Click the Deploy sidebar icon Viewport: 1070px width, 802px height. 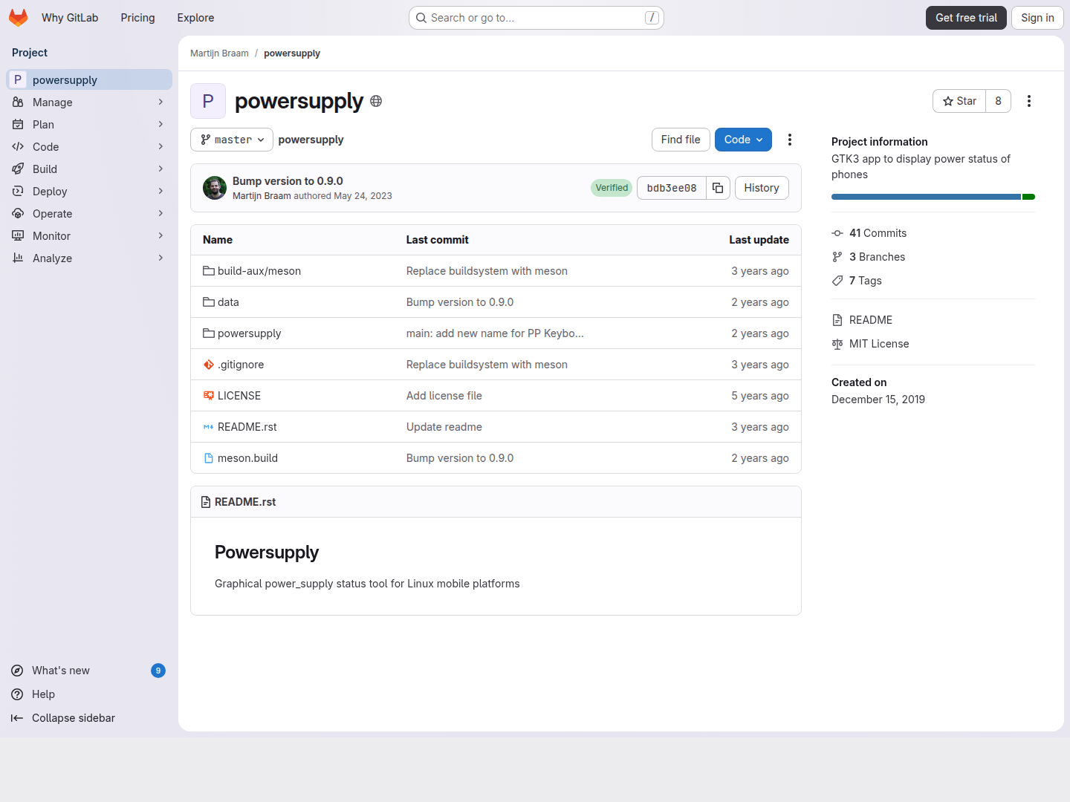tap(18, 192)
